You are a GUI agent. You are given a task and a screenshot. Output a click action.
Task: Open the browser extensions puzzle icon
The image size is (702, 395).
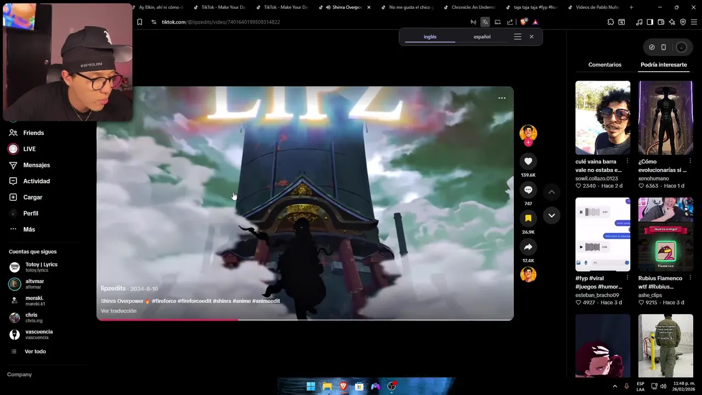click(x=610, y=22)
